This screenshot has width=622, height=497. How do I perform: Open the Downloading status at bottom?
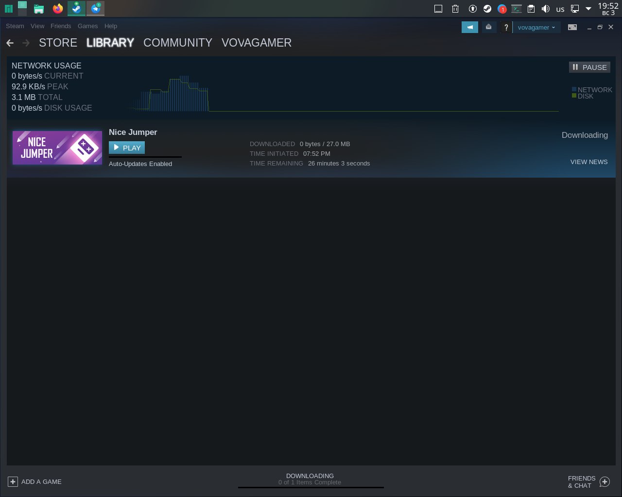[x=310, y=476]
